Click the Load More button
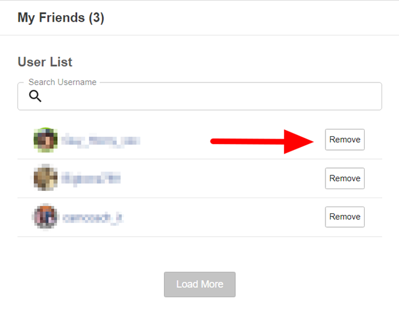Image resolution: width=399 pixels, height=309 pixels. point(199,284)
